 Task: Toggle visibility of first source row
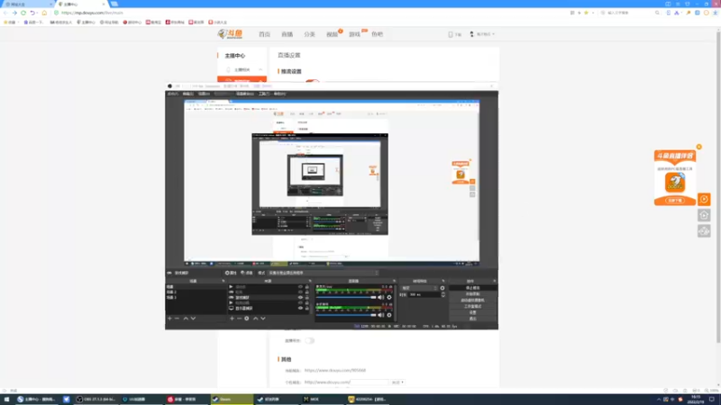coord(300,287)
